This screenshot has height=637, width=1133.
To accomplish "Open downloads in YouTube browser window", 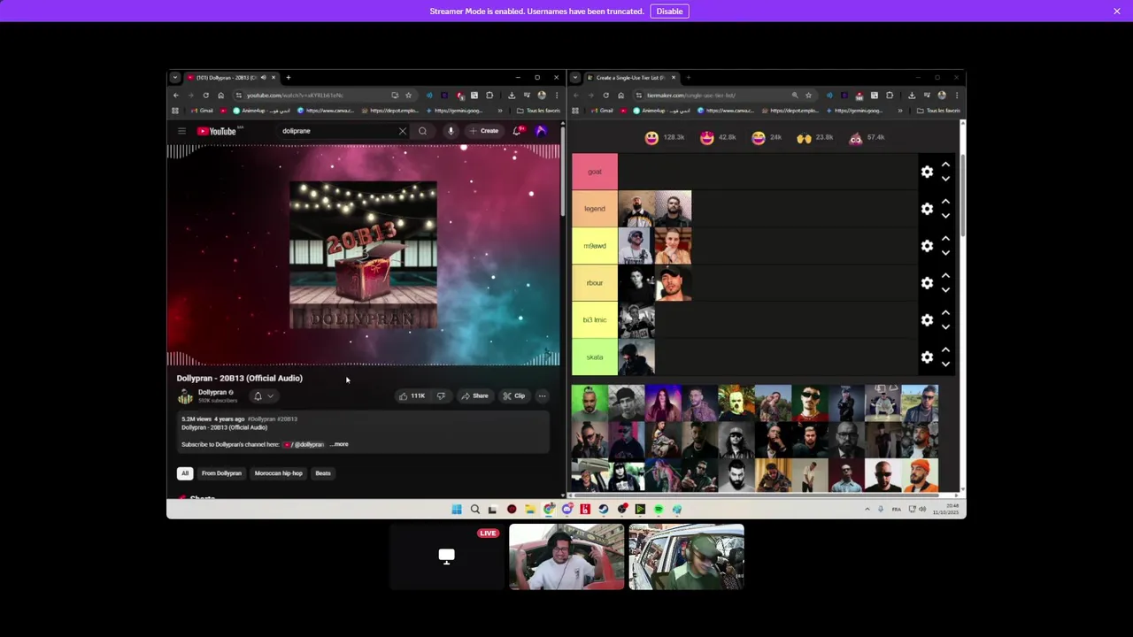I will [x=512, y=95].
